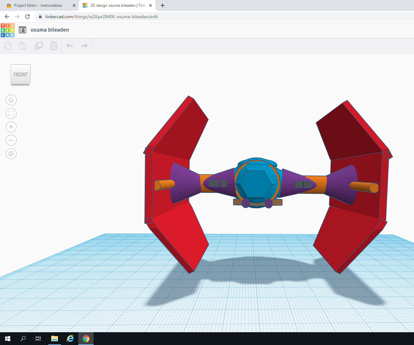Open the Windows Start menu
The height and width of the screenshot is (345, 414).
[8, 339]
